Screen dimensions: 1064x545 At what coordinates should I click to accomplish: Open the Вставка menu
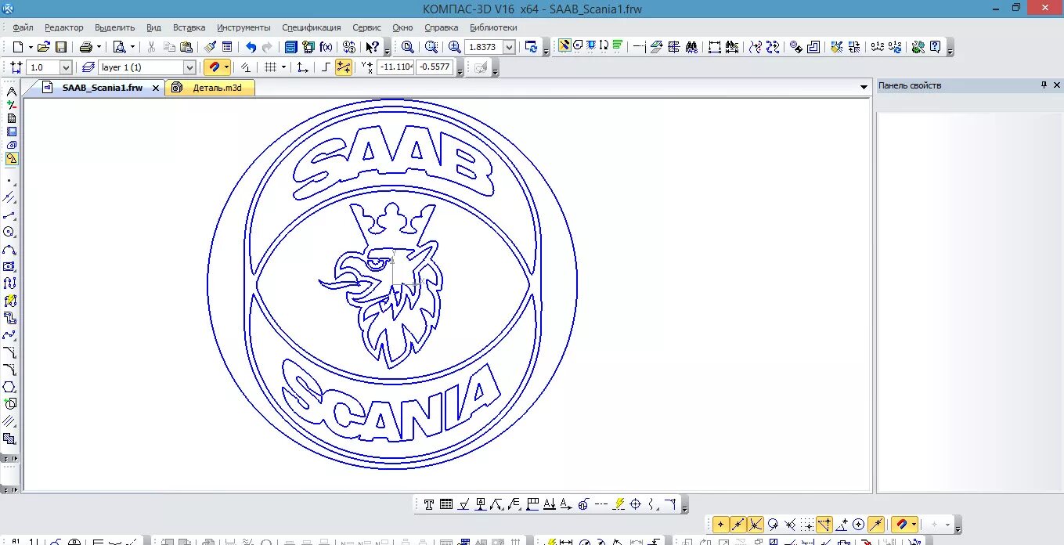pos(189,27)
